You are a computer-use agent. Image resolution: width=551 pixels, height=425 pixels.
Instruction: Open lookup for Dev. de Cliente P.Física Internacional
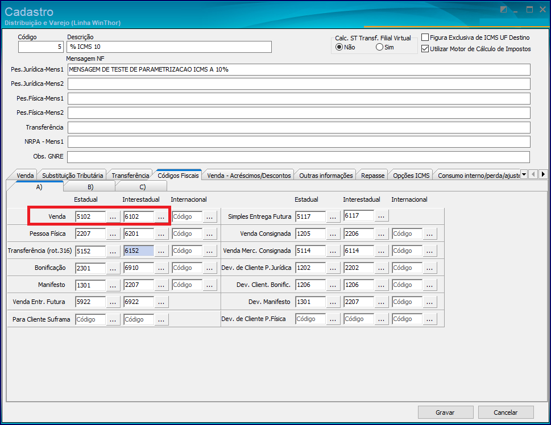point(430,319)
